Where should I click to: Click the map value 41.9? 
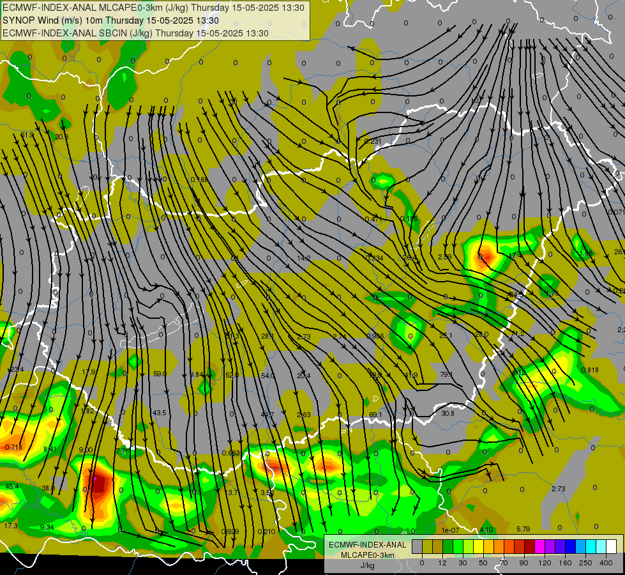(411, 375)
